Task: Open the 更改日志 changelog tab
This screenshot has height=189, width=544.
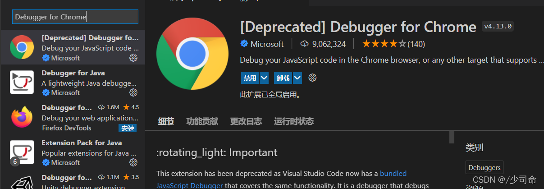Action: pyautogui.click(x=246, y=121)
